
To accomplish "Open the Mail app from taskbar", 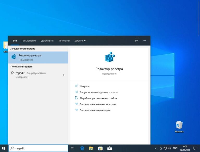I will (x=110, y=148).
